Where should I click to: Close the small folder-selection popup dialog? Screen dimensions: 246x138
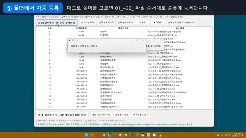point(143,40)
